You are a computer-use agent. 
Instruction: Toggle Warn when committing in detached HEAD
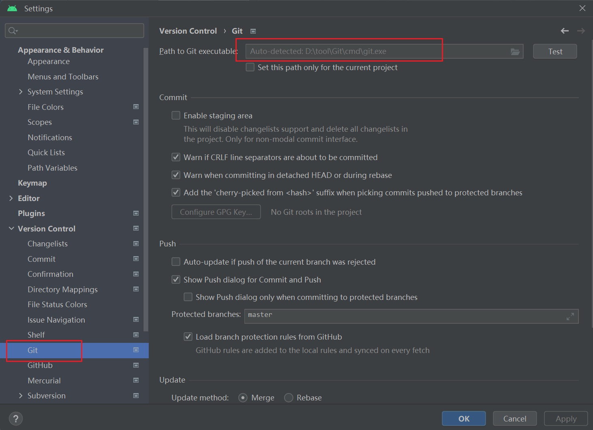click(x=176, y=175)
